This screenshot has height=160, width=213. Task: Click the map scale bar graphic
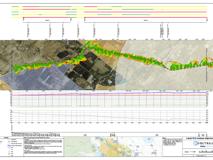click(206, 152)
